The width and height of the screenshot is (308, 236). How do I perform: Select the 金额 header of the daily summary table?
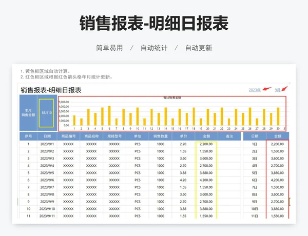(x=278, y=136)
